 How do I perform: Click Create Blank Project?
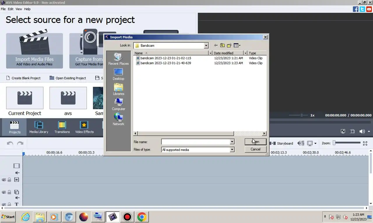(23, 78)
